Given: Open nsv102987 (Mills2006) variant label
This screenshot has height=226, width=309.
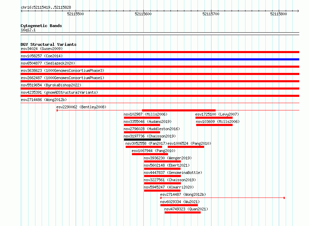Looking at the screenshot, I should click(145, 114).
